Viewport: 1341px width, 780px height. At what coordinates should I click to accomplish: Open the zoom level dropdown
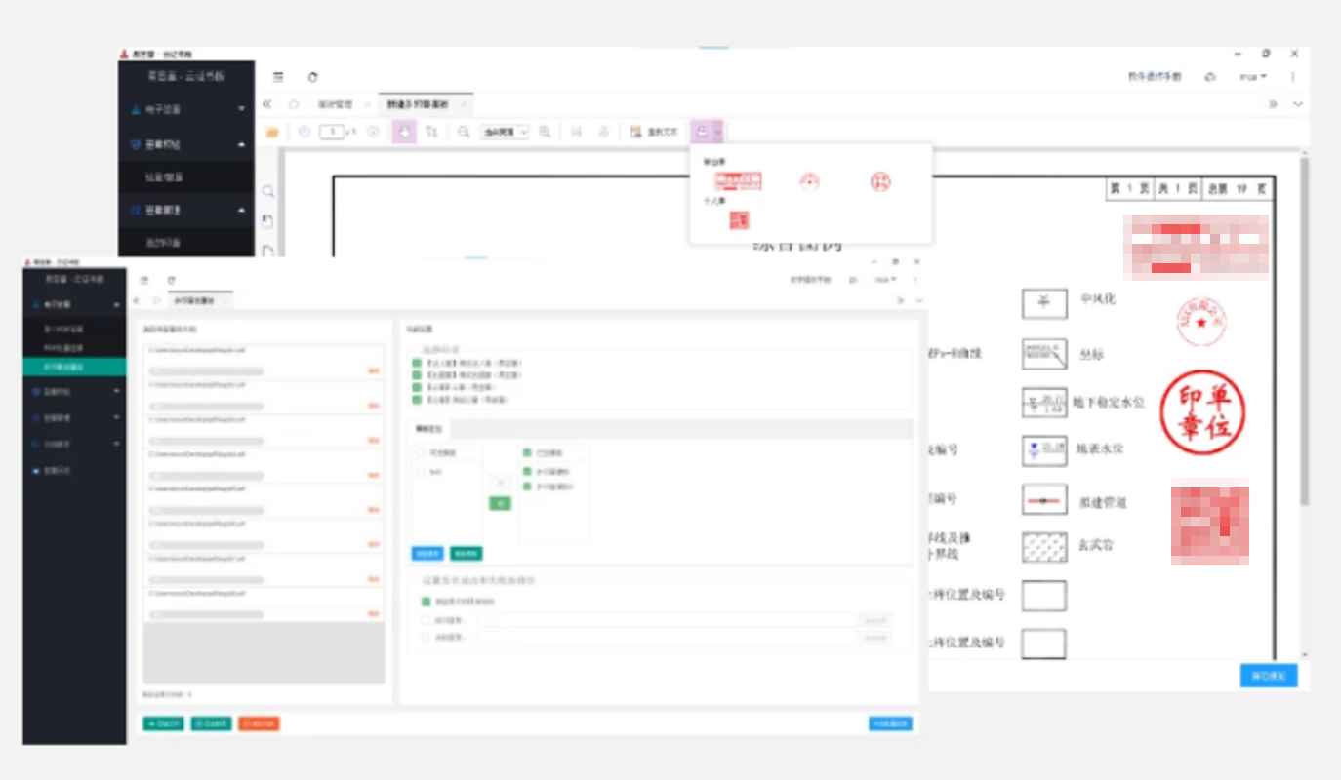coord(504,132)
